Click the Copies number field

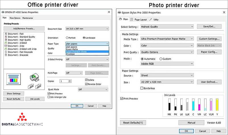pyautogui.click(x=64, y=81)
